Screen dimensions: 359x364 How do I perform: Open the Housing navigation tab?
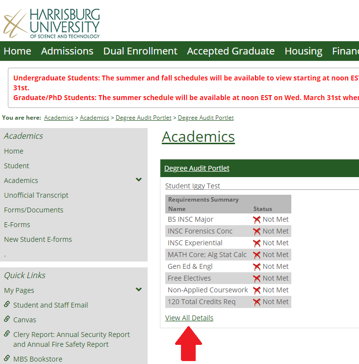point(303,51)
